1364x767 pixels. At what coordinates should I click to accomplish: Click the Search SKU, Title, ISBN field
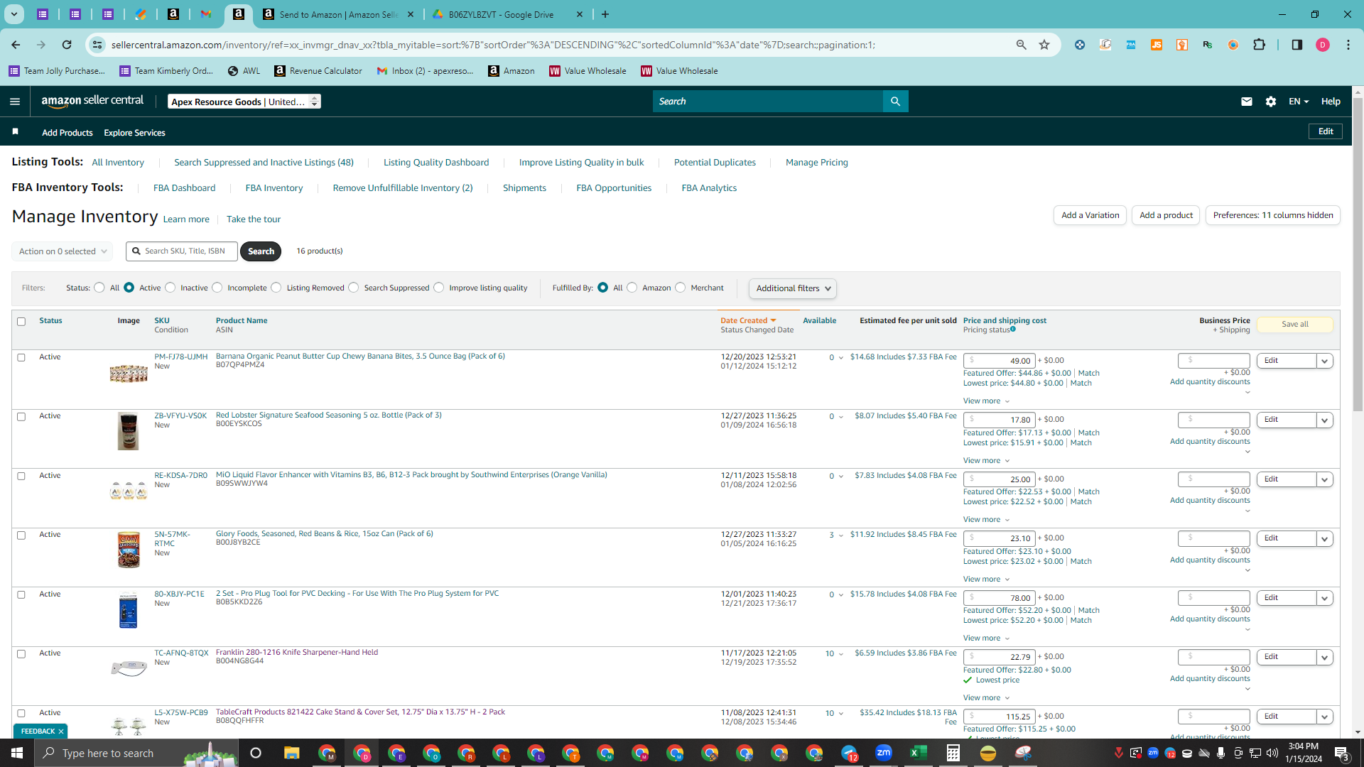[x=182, y=251]
